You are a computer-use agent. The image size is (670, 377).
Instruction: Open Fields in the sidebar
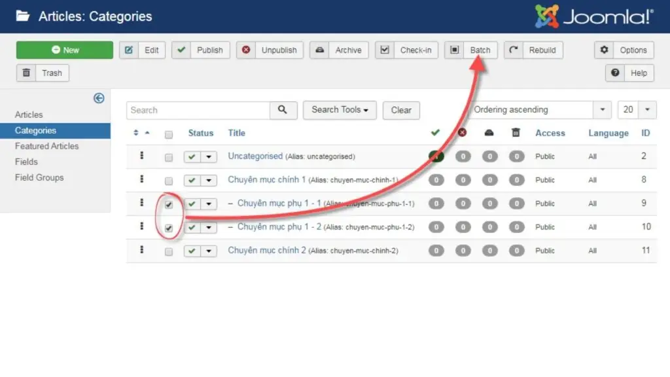pyautogui.click(x=26, y=162)
